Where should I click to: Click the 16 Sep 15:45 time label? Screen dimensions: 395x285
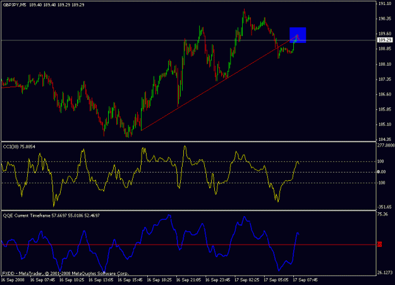(130, 280)
